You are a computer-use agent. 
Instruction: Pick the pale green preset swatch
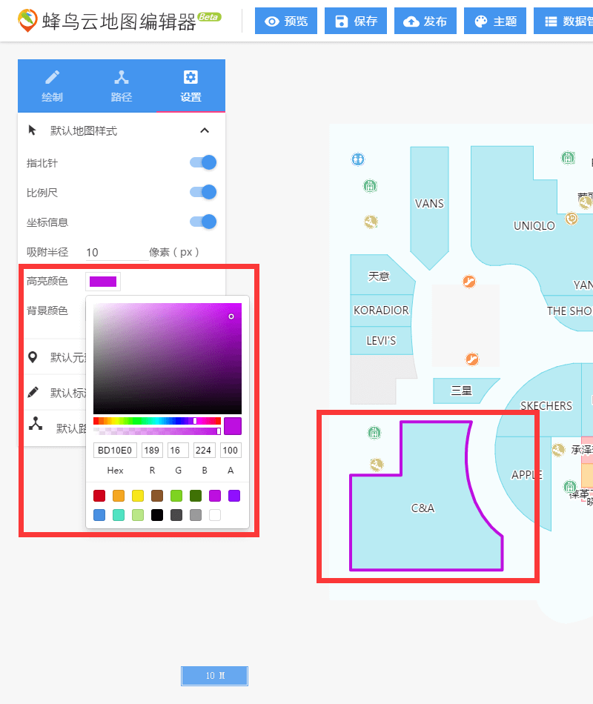coord(138,515)
